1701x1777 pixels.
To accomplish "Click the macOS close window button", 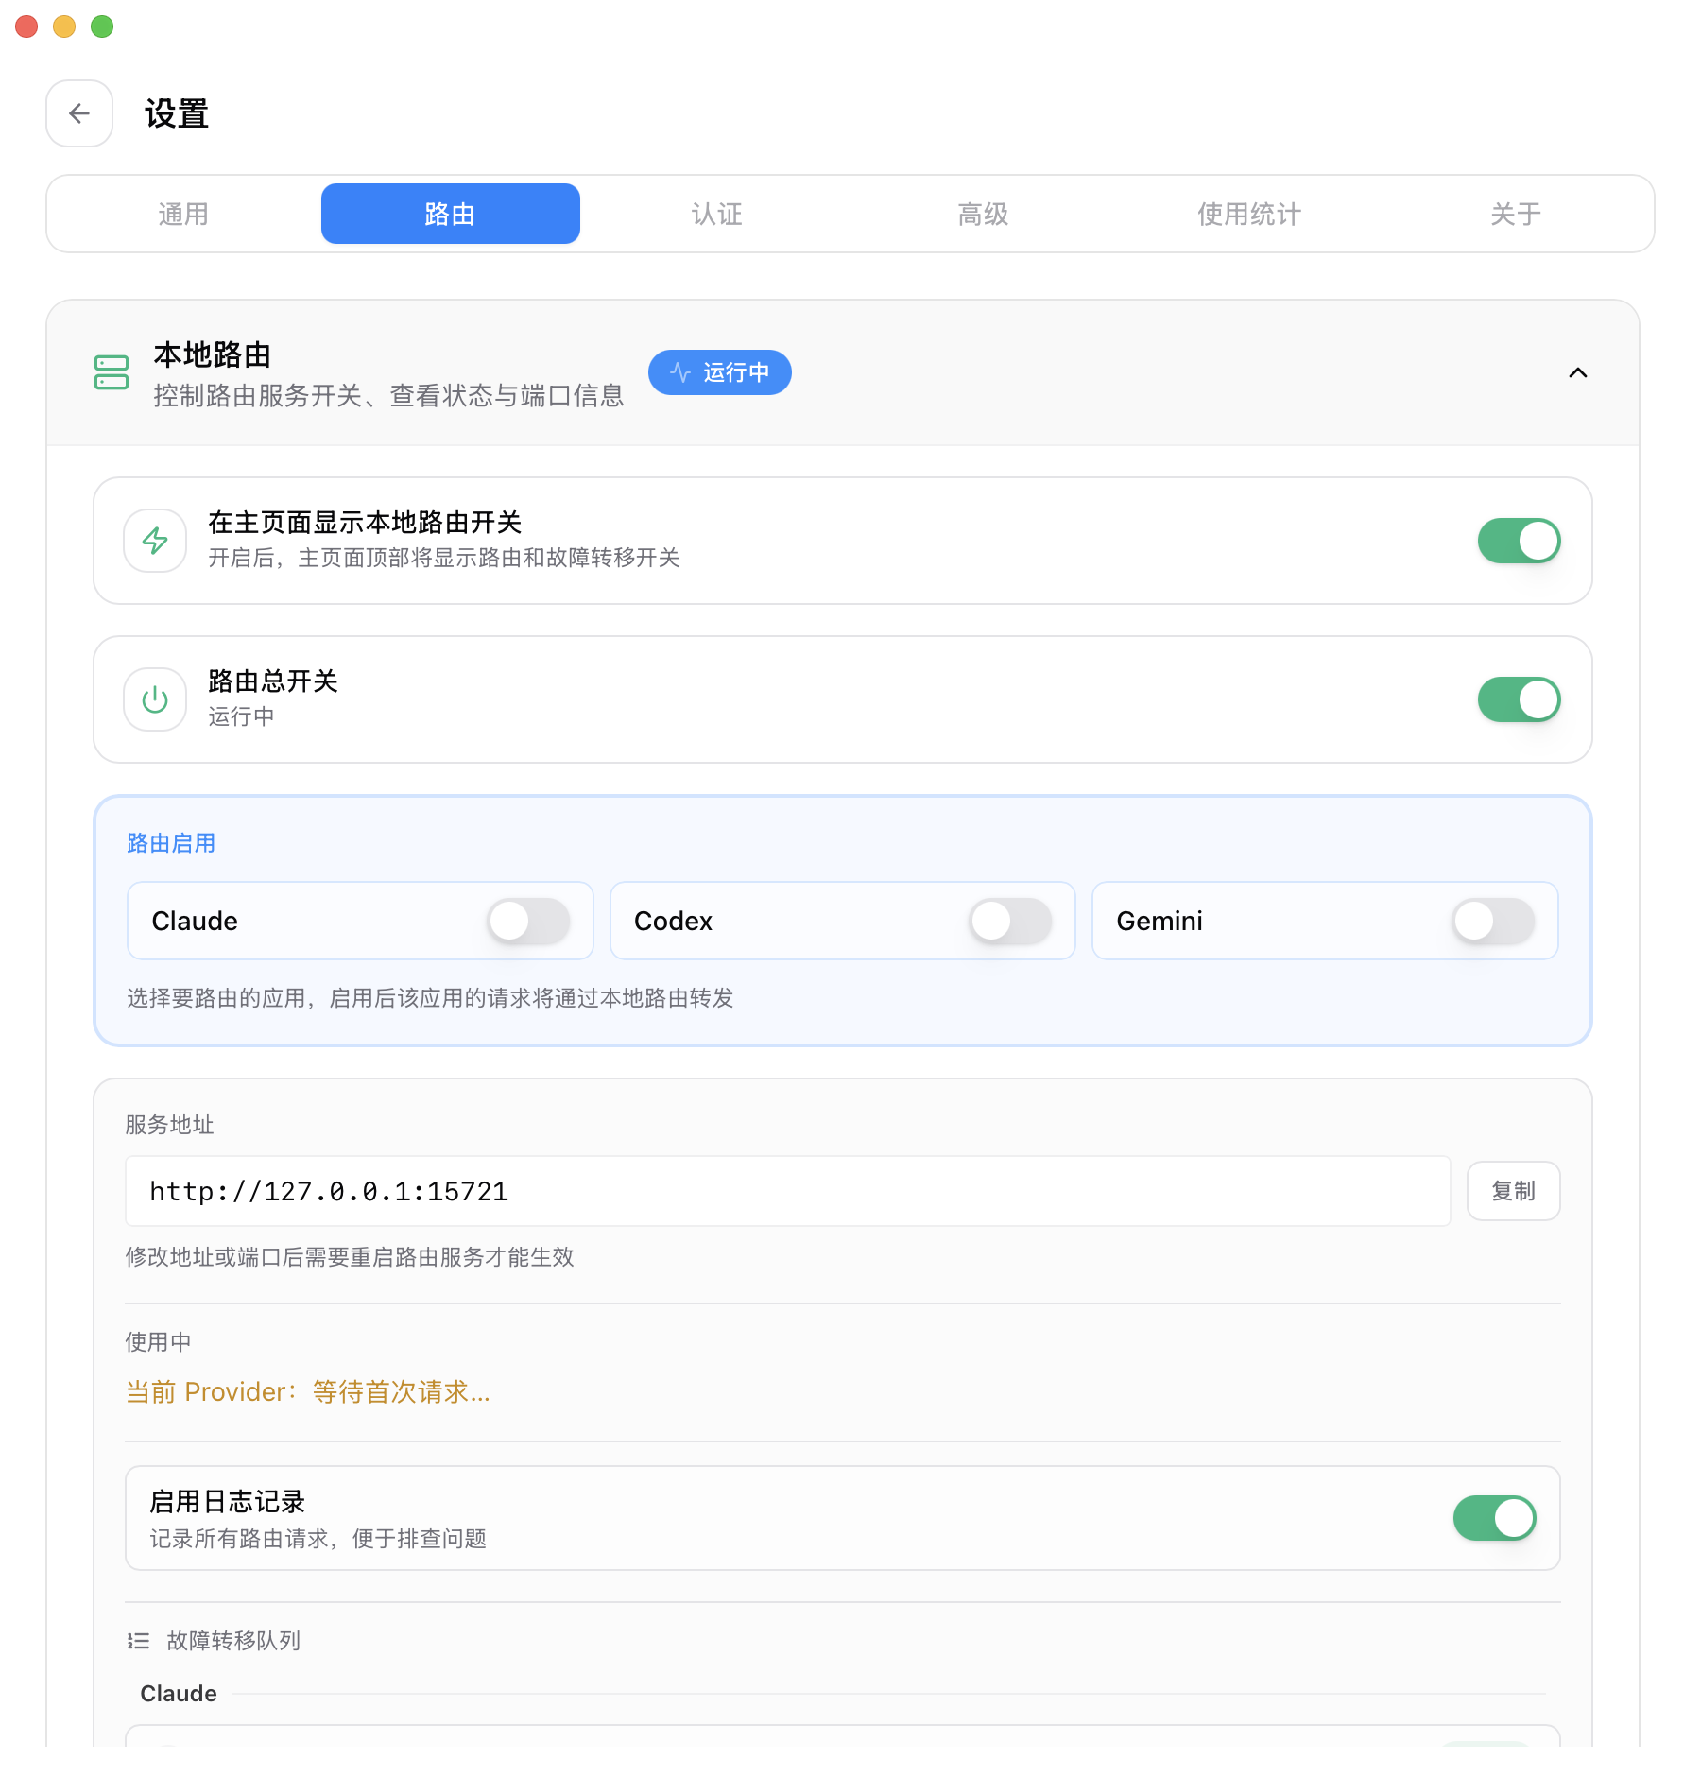I will click(26, 26).
